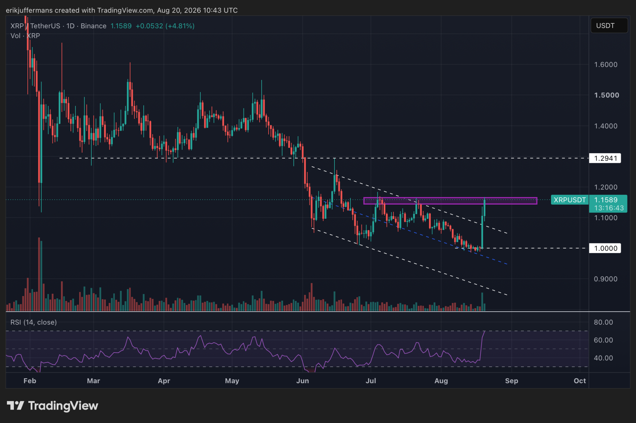Viewport: 636px width, 423px height.
Task: Click Mar on the time axis
Action: (x=94, y=381)
